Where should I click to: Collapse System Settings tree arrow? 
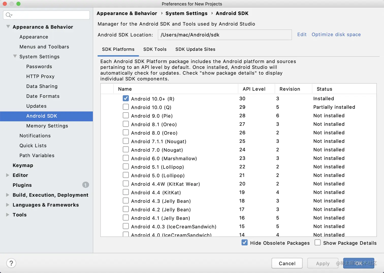coord(15,56)
